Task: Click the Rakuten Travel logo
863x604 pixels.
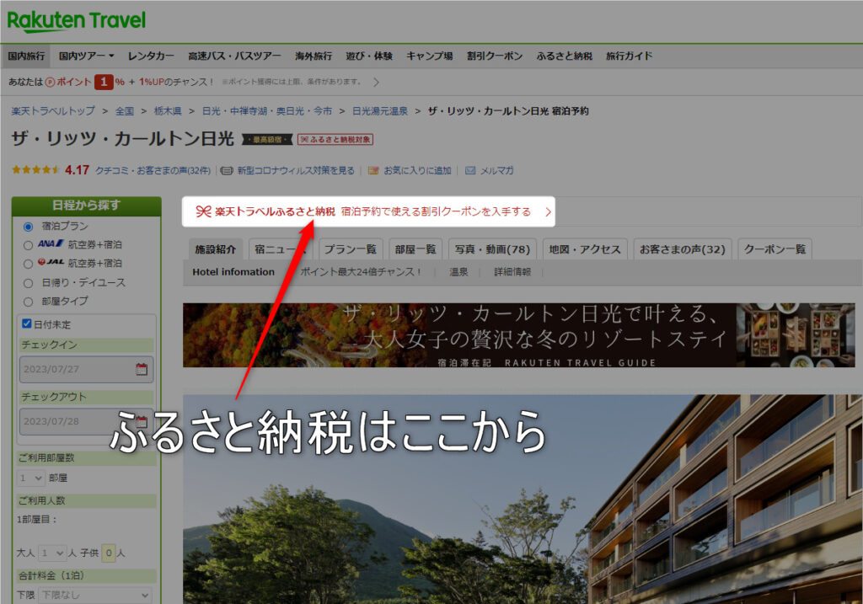Action: tap(77, 20)
